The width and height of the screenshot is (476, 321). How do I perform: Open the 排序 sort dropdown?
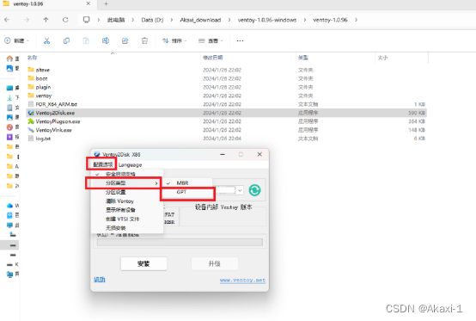pos(174,40)
